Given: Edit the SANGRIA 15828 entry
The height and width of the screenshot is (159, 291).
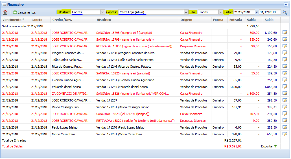Looking at the screenshot, I should click(x=285, y=114).
